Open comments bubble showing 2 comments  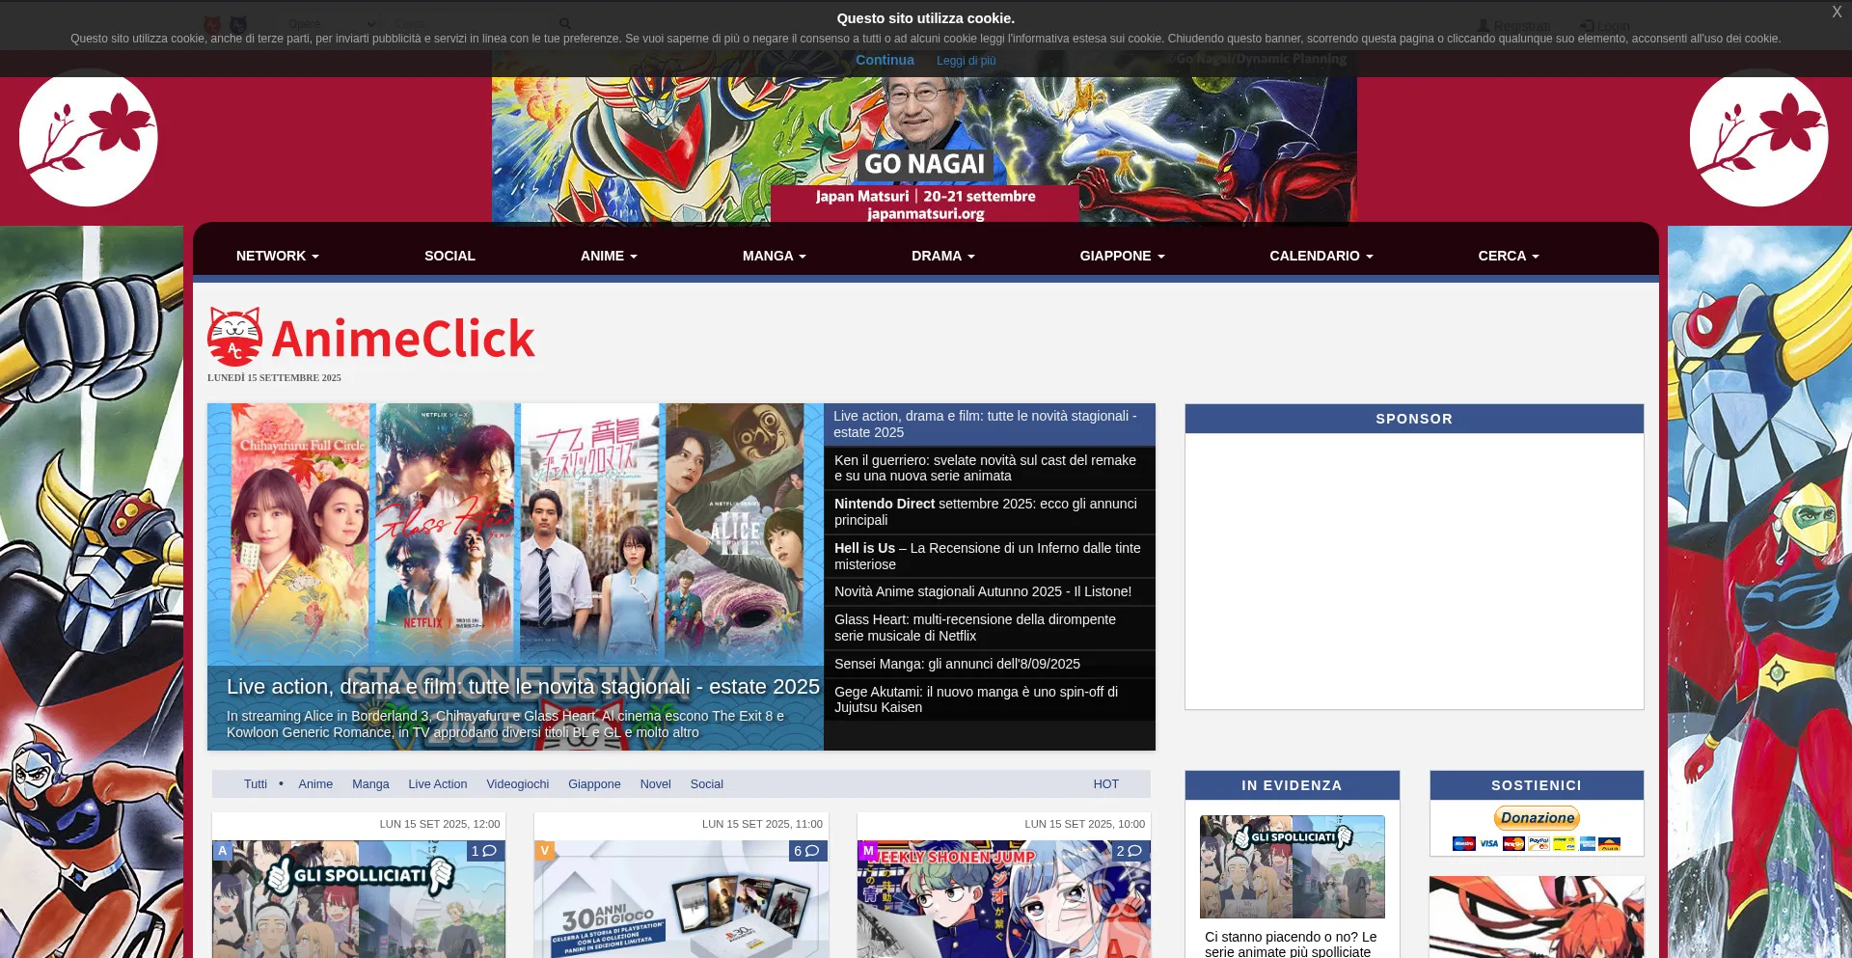coord(1130,851)
